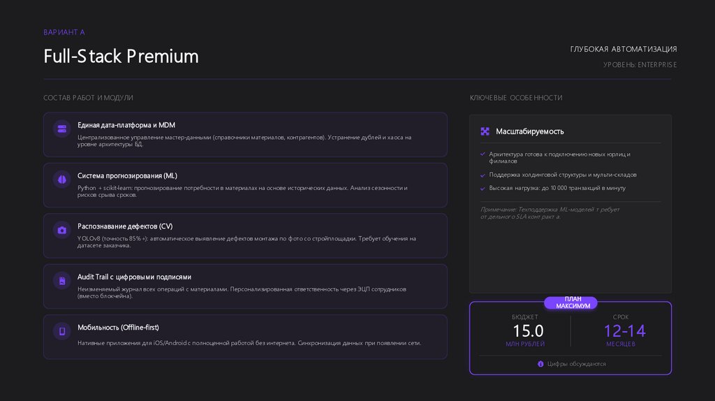
Task: Select the ВАРИАНТ A label
Action: (64, 32)
